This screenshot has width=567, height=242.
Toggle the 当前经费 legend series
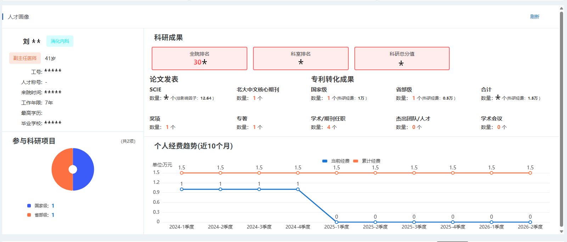[336, 161]
